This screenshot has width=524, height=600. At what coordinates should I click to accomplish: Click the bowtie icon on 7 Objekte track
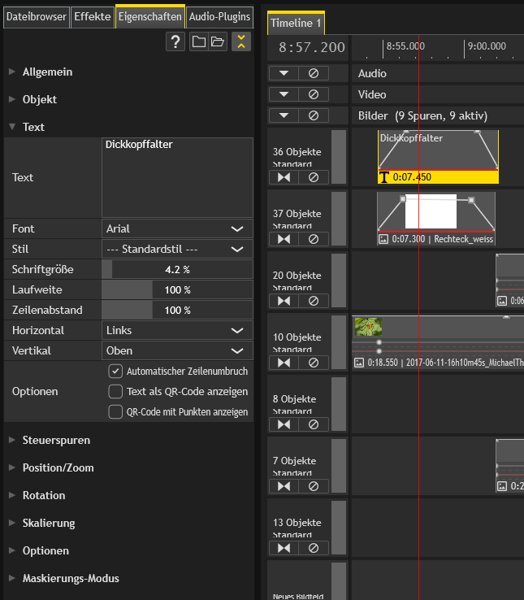click(x=284, y=486)
